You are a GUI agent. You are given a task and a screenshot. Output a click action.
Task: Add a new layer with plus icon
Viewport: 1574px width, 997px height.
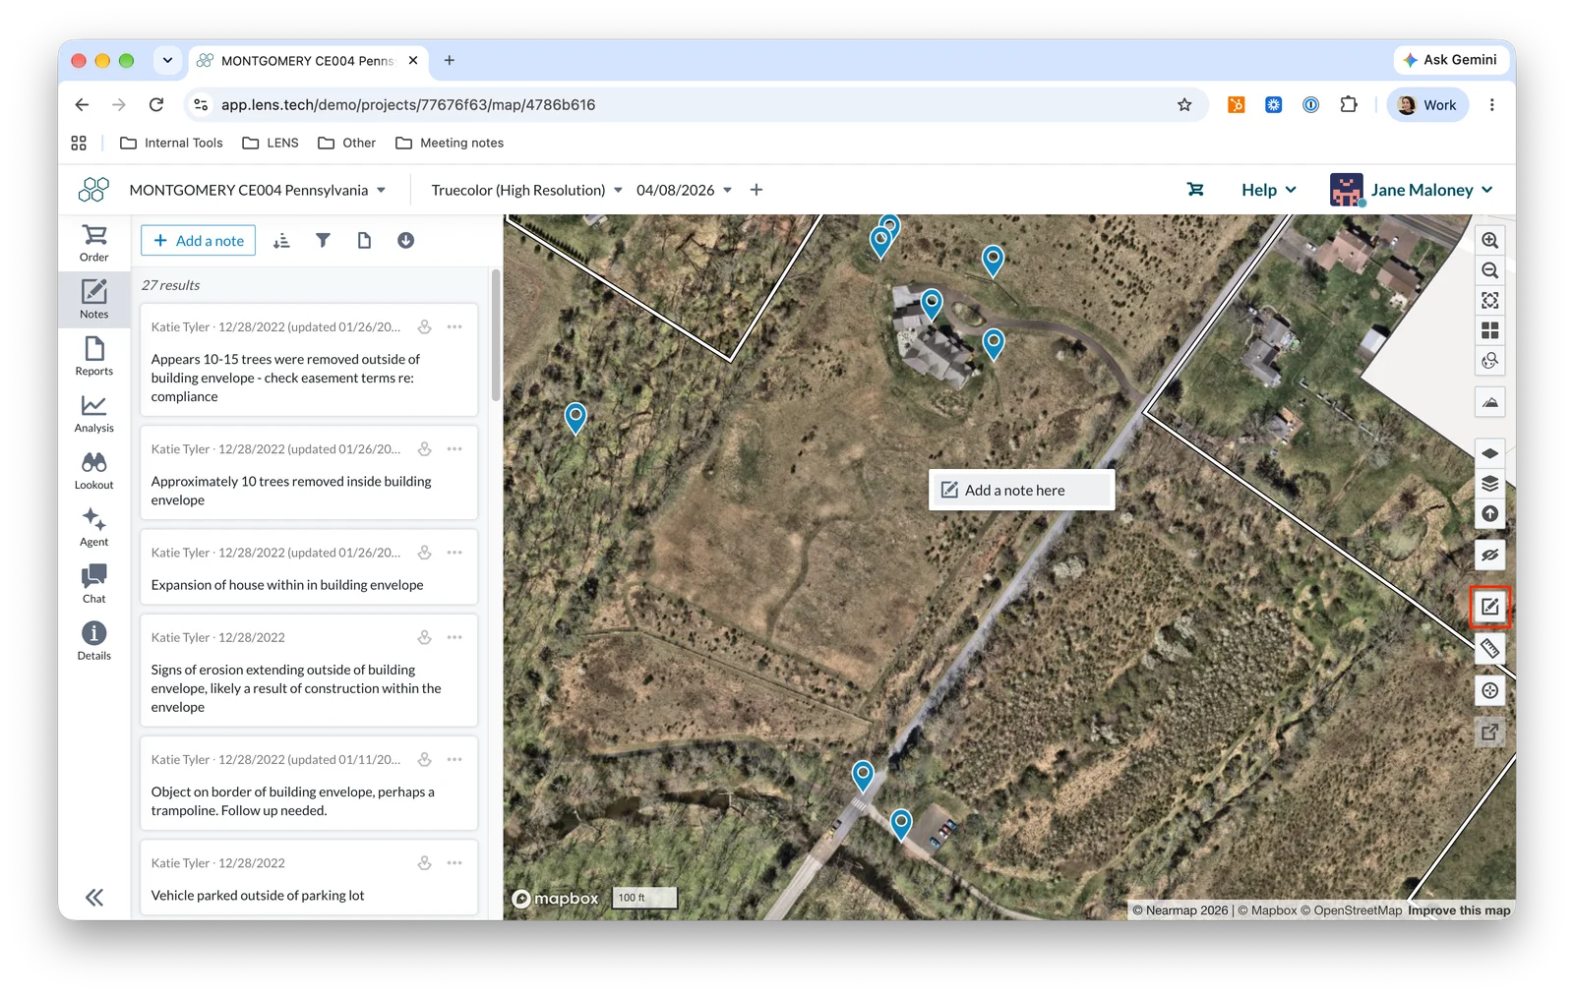(757, 190)
